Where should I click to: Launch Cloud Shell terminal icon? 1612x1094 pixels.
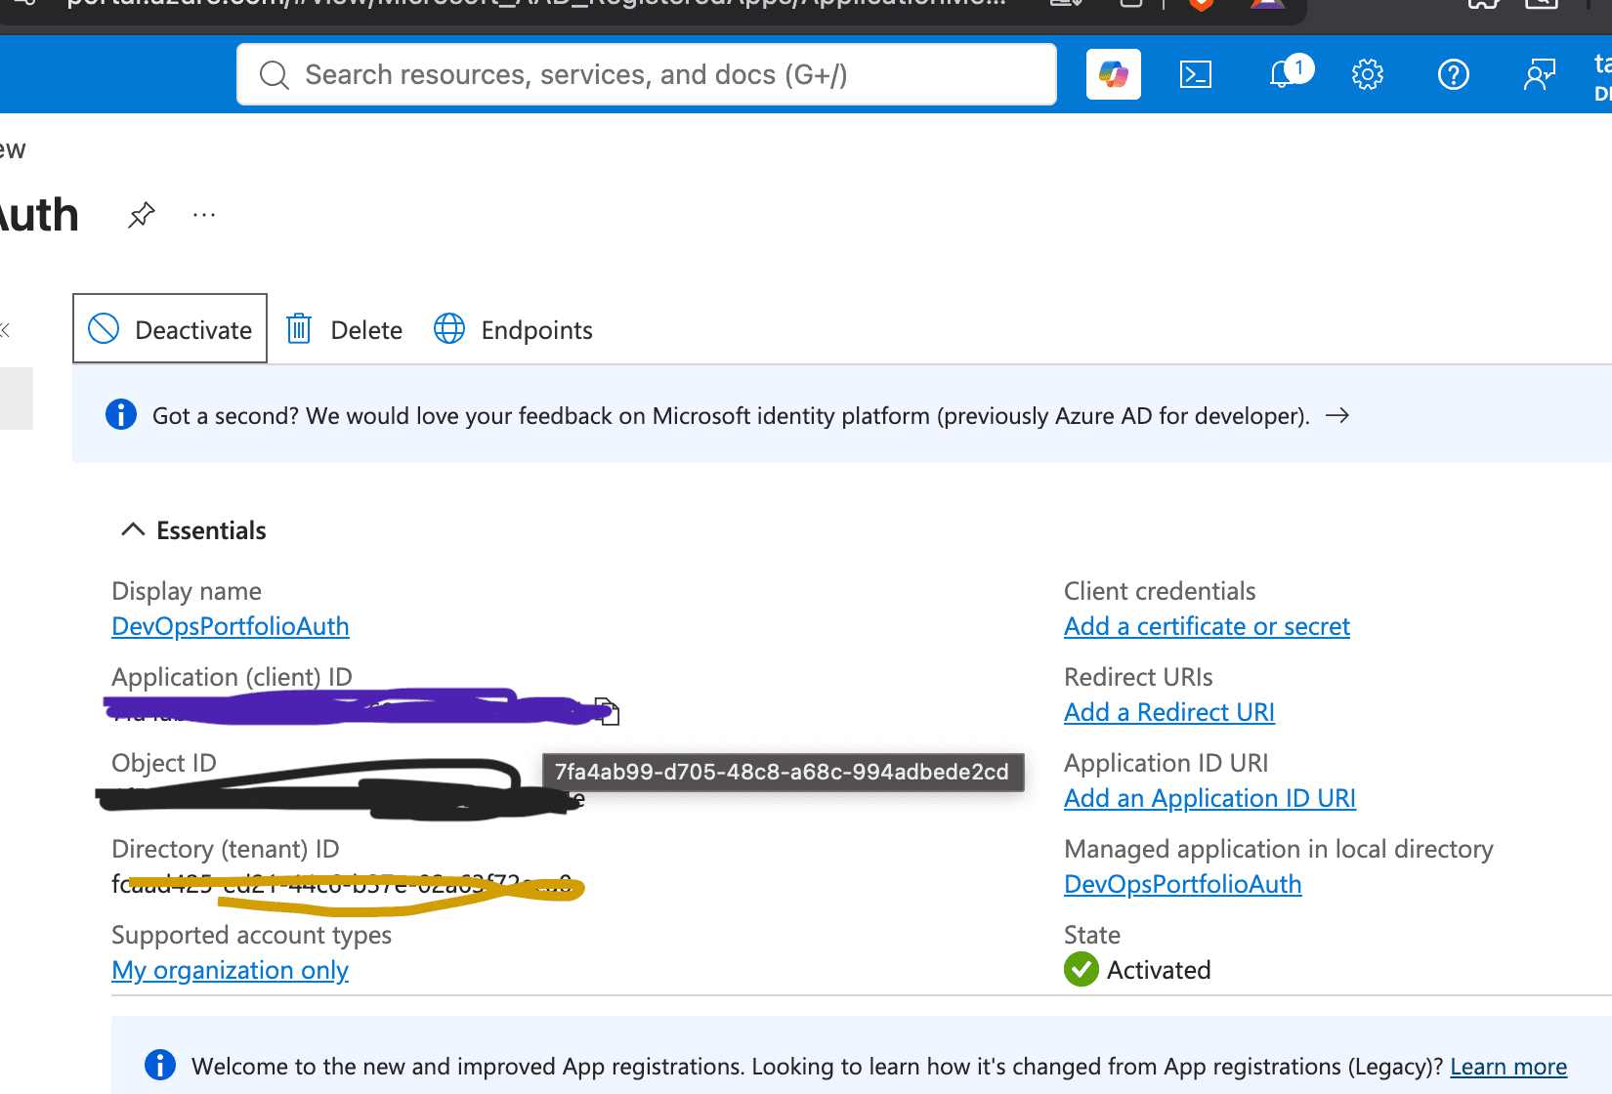(x=1196, y=74)
